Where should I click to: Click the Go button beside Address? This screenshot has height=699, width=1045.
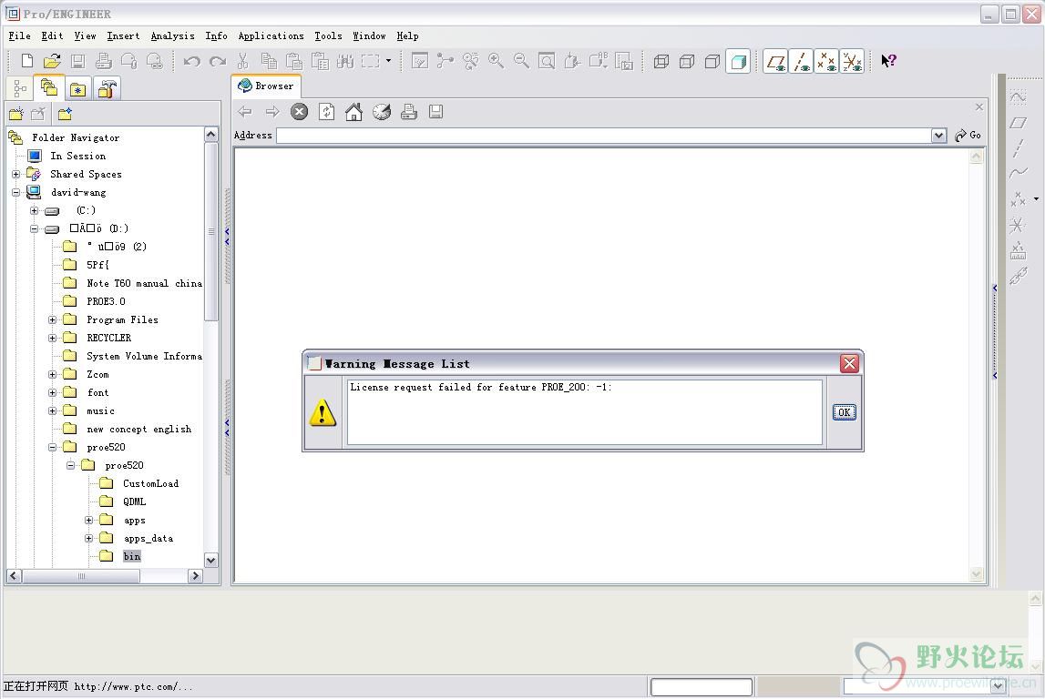(x=968, y=135)
